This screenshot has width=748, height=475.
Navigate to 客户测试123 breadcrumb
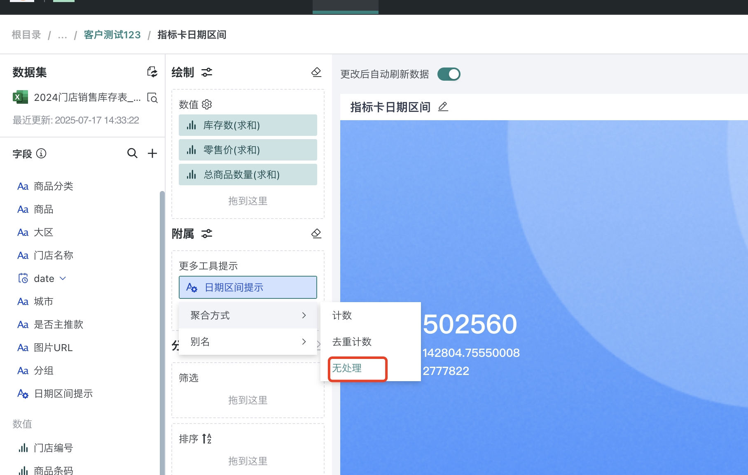click(112, 35)
